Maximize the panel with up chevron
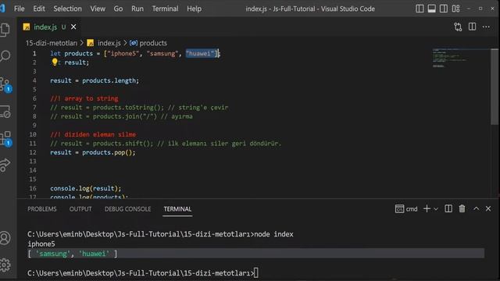 tap(476, 208)
